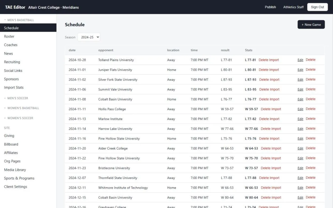Click Delete Import for Alder Creek College
Image resolution: width=333 pixels, height=208 pixels.
[271, 149]
